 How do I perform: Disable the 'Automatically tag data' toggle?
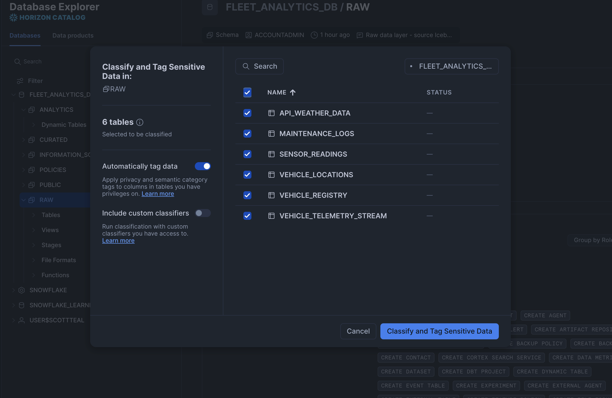click(203, 166)
